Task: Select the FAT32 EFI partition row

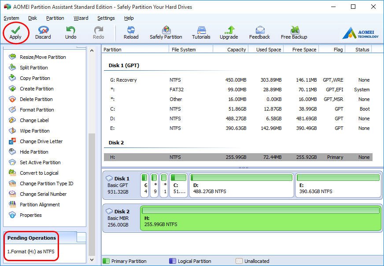Action: click(x=238, y=90)
